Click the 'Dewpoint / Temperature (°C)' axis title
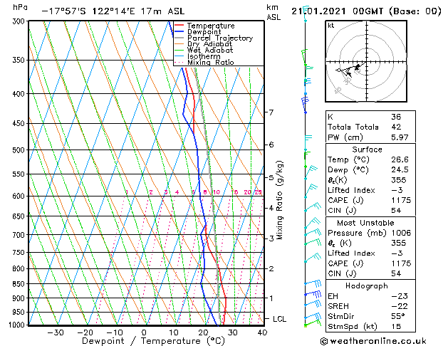Screen dimensions: 448x346 [x=153, y=341]
